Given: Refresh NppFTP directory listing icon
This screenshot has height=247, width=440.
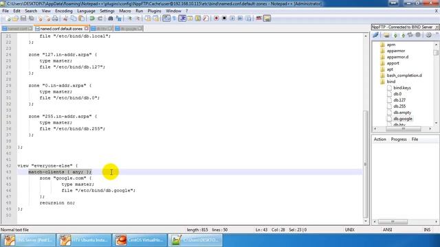Looking at the screenshot, I should pos(410,35).
